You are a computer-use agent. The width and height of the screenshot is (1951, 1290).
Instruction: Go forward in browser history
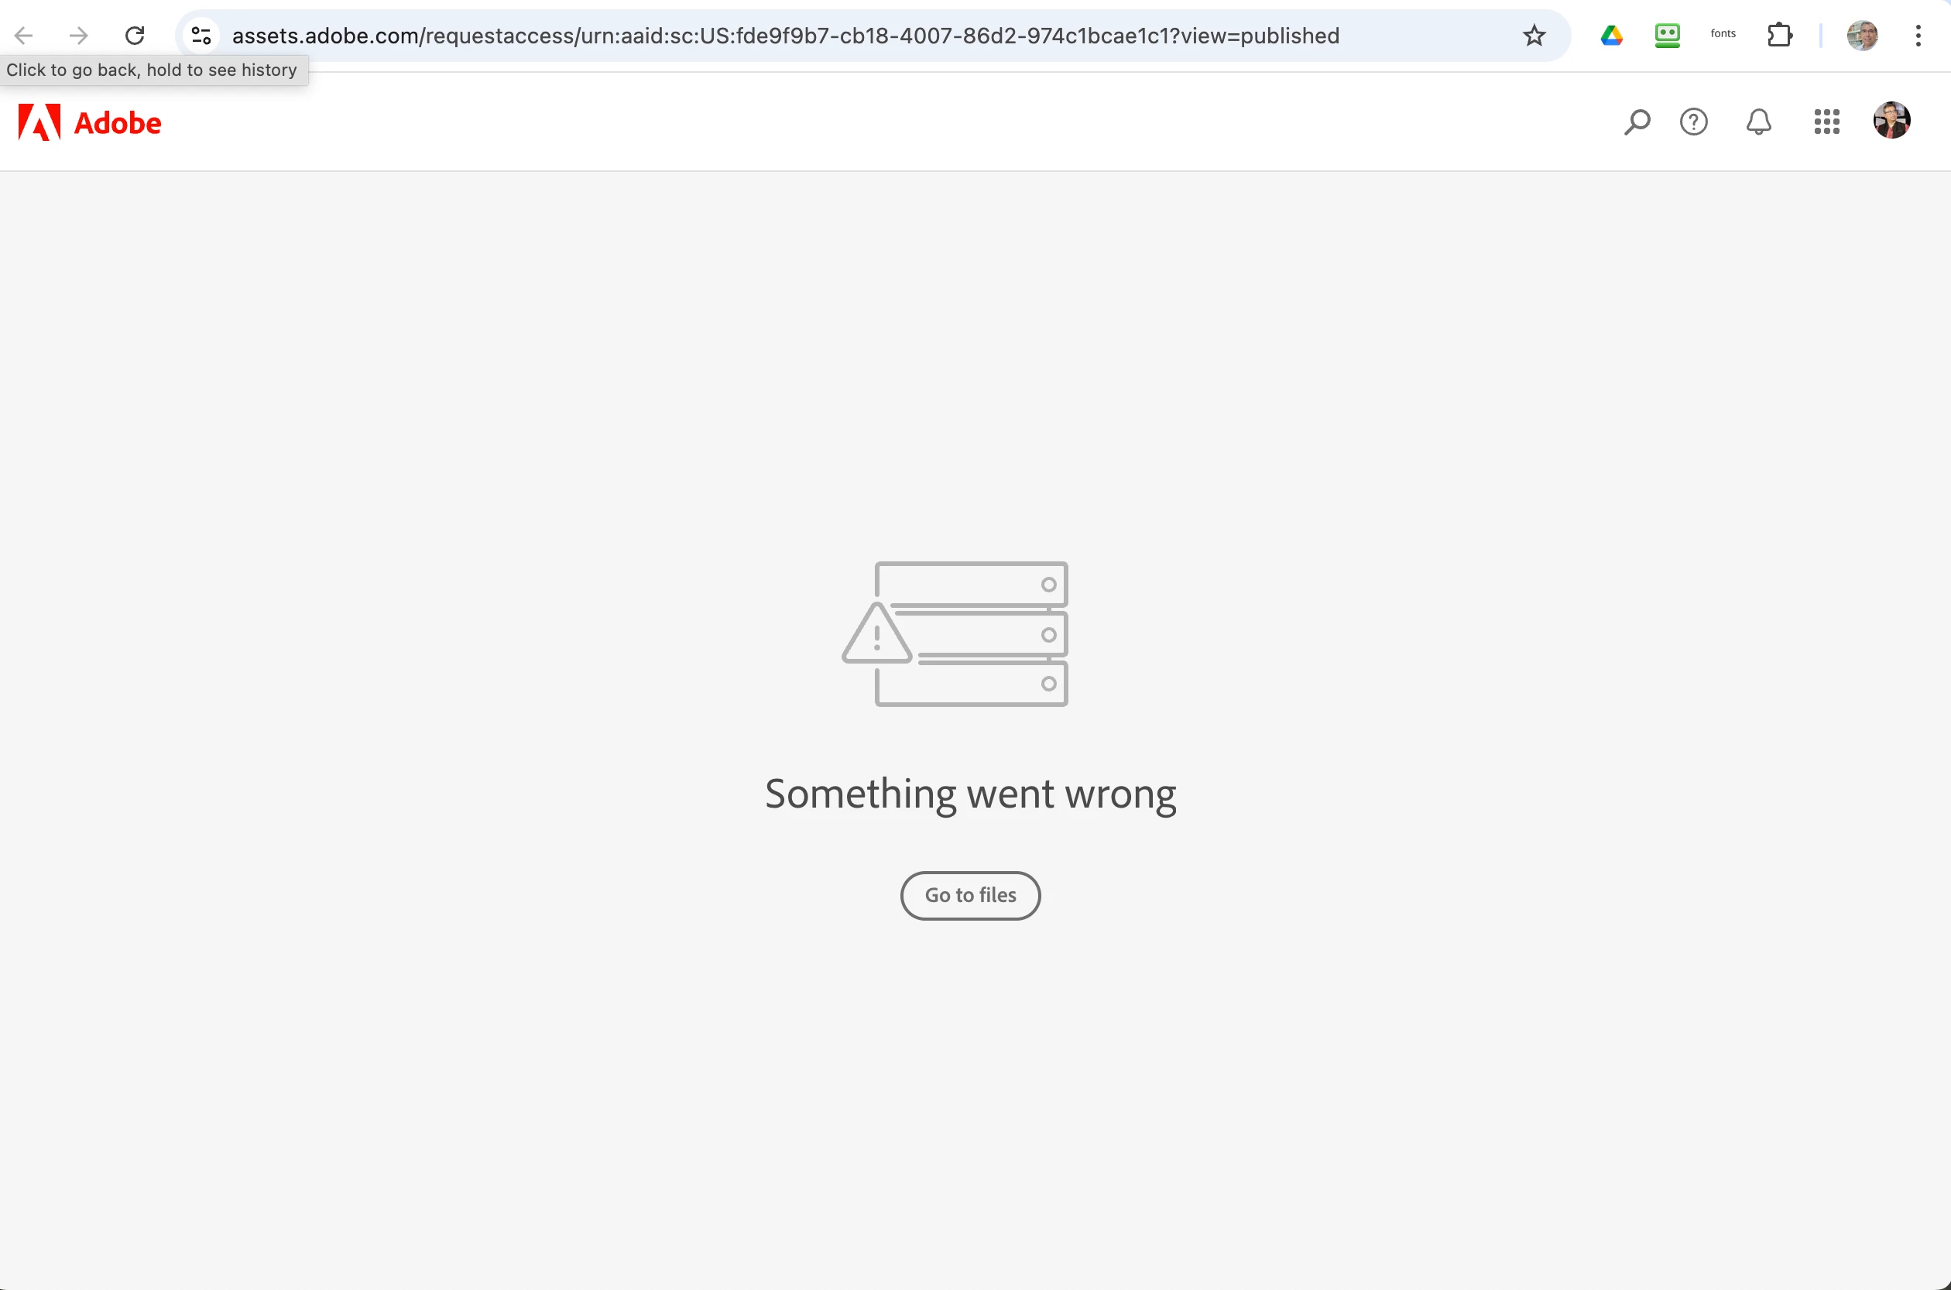click(79, 36)
